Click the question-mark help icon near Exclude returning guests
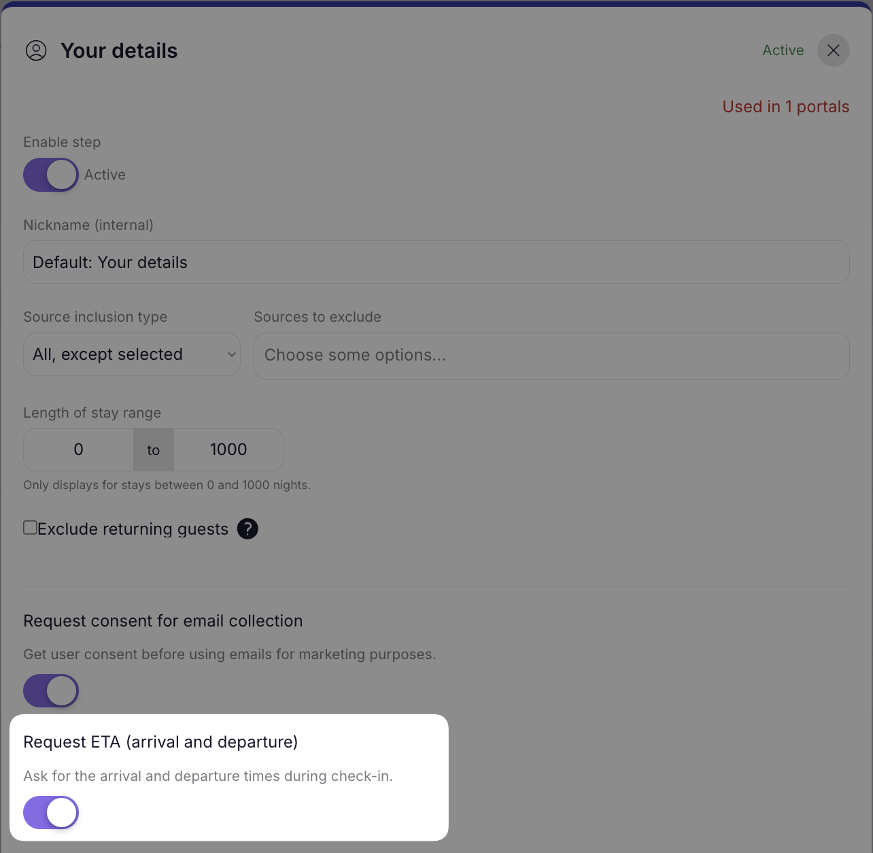The height and width of the screenshot is (853, 873). coord(247,529)
